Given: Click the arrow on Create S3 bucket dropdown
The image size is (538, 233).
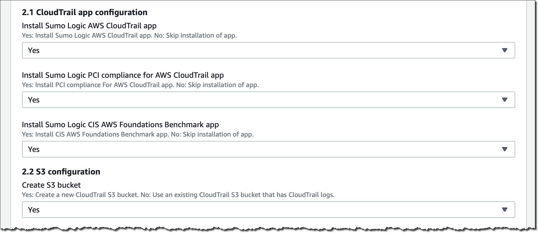Looking at the screenshot, I should click(504, 210).
